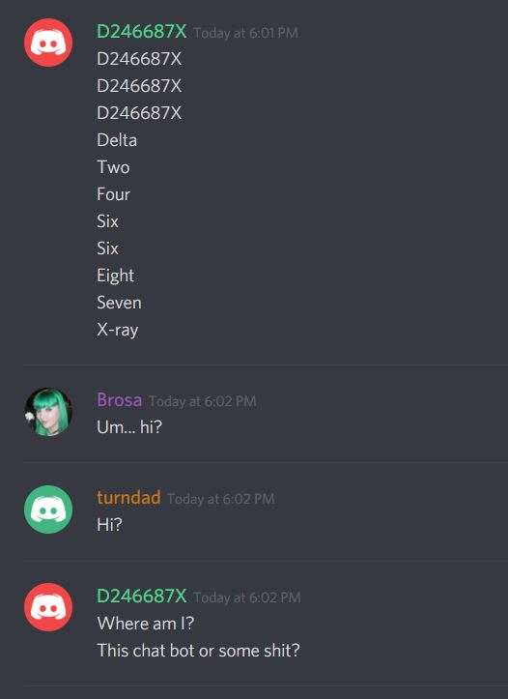Viewport: 508px width, 699px height.
Task: Click the "Um... hi?" message
Action: click(129, 427)
